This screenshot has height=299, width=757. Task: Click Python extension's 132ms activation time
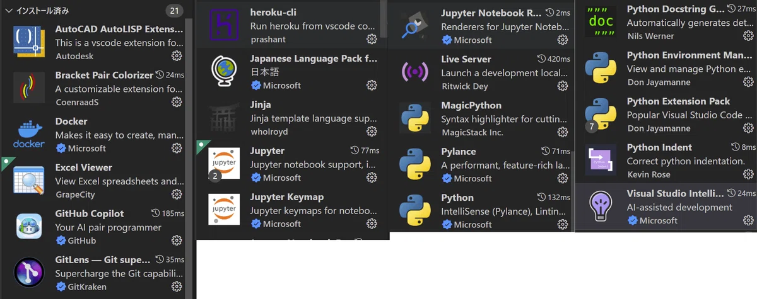click(553, 197)
